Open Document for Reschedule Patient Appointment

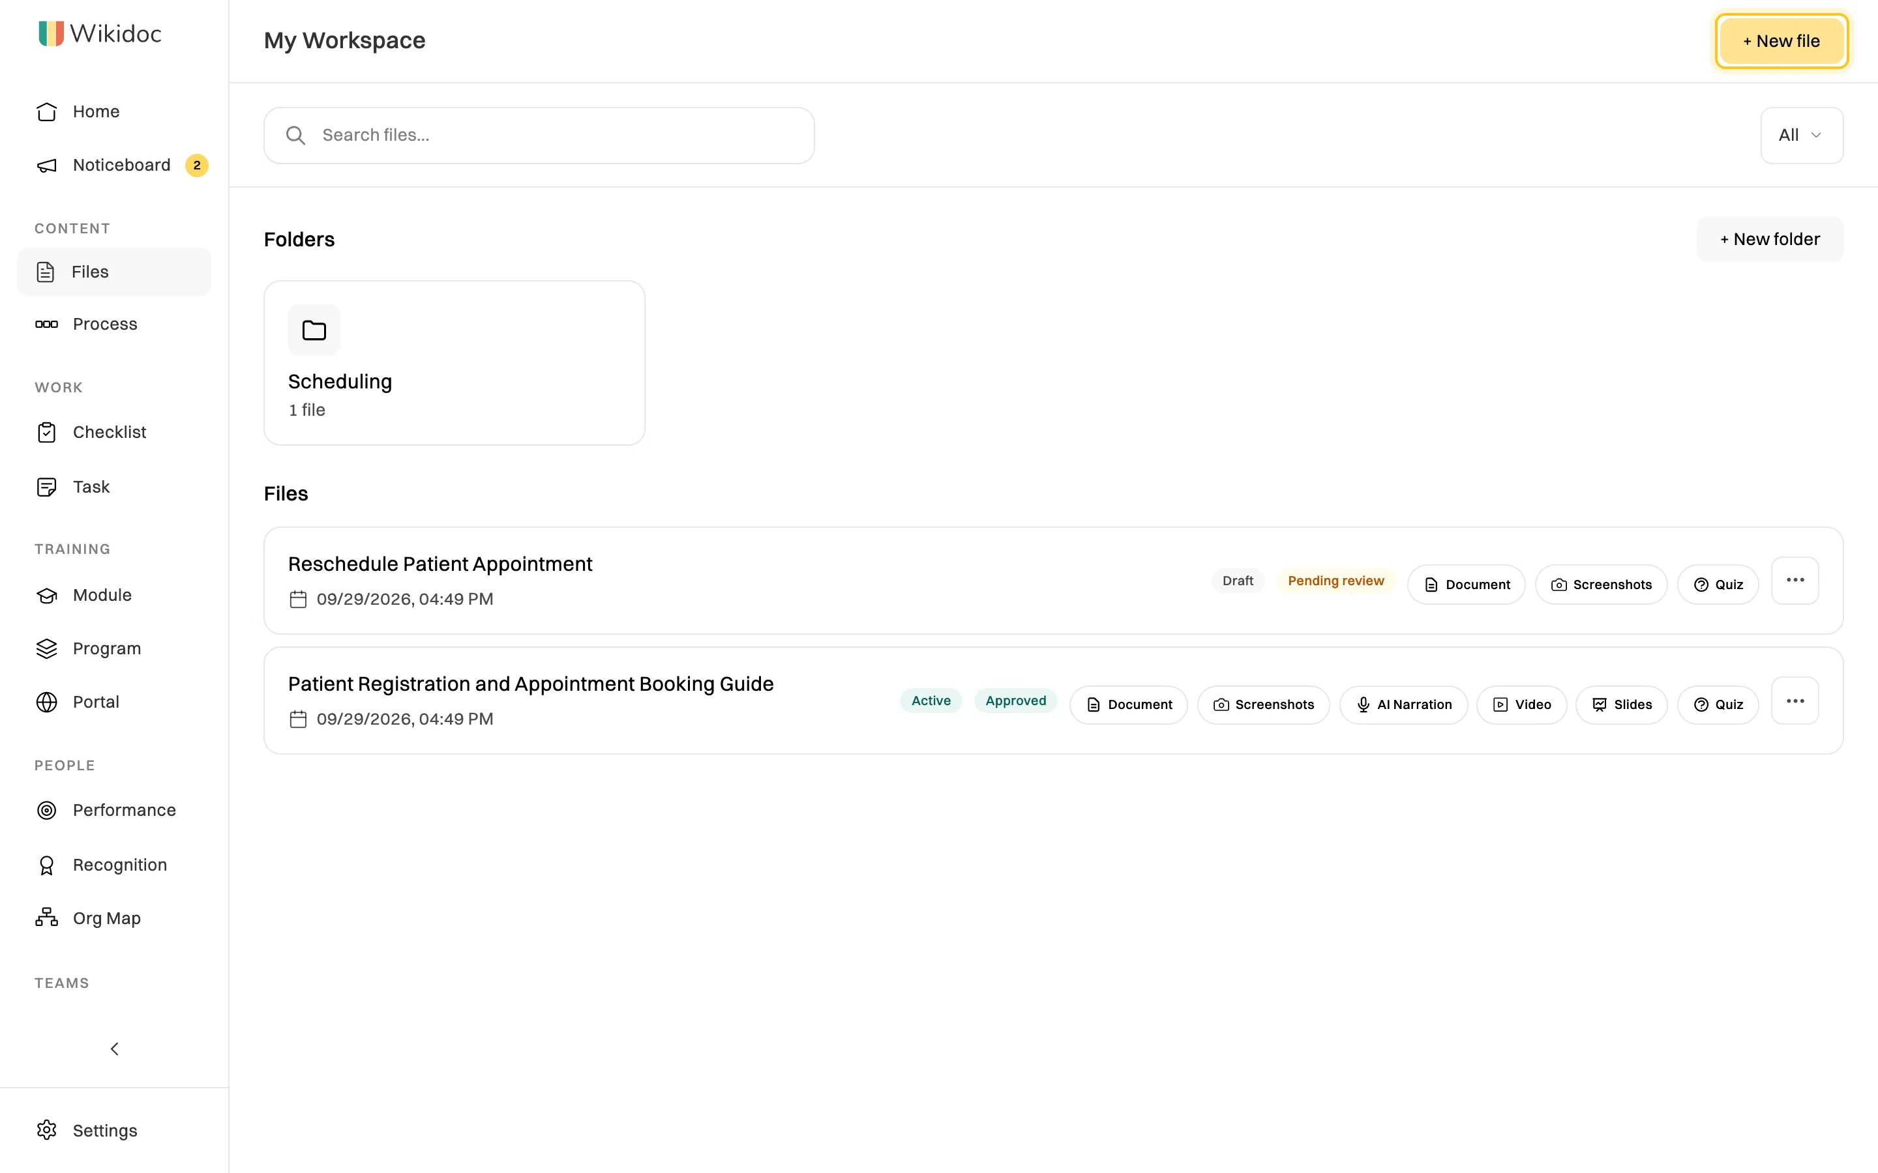pyautogui.click(x=1467, y=585)
